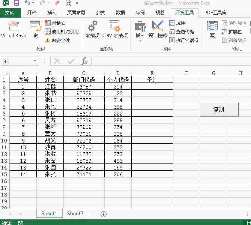The image size is (251, 225).
Task: Undo the last action
Action: (27, 3)
